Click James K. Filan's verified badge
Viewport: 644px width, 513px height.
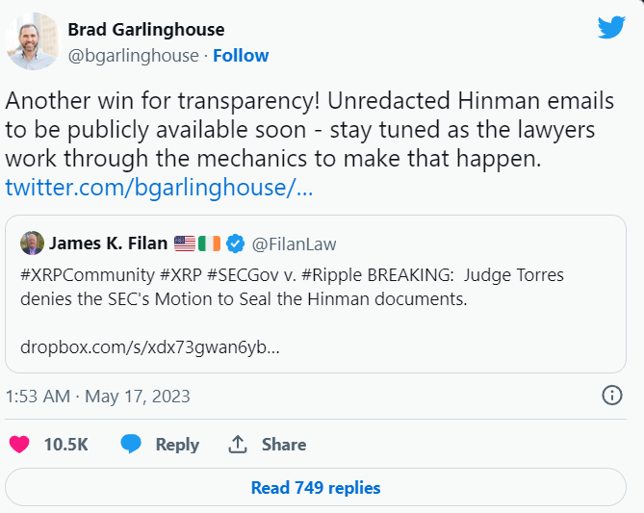pos(234,244)
